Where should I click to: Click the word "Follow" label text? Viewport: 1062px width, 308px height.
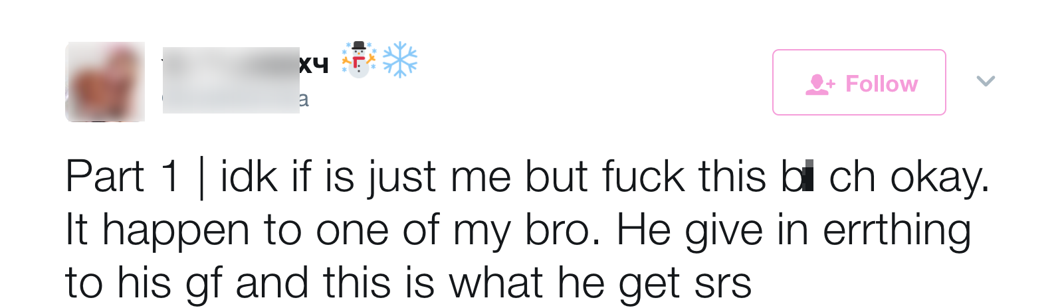[x=881, y=84]
